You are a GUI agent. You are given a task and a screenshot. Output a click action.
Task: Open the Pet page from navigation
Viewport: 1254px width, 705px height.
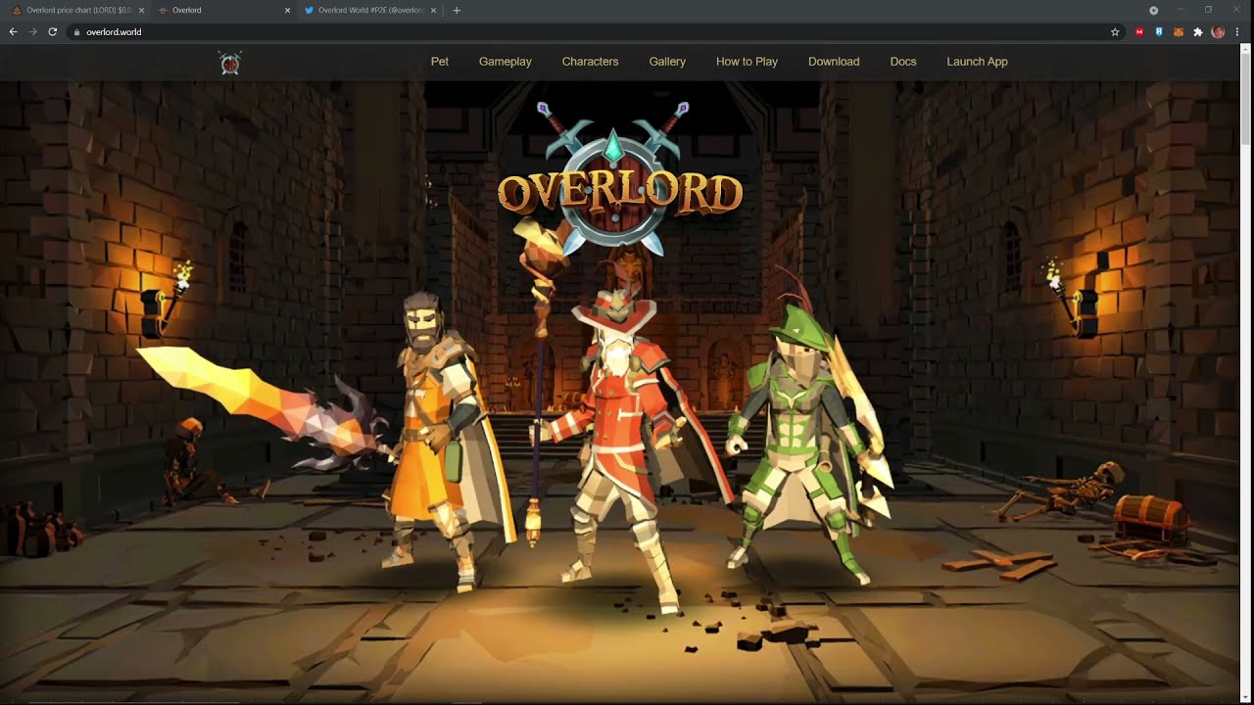coord(440,62)
